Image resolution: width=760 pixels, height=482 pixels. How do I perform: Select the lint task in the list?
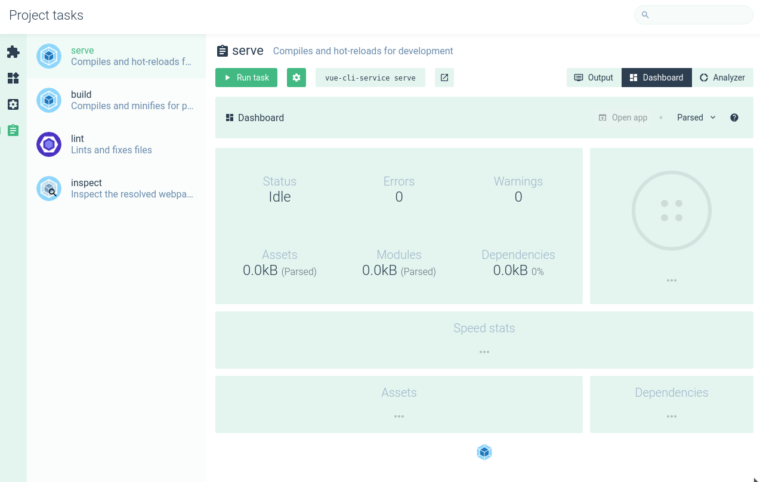[x=116, y=144]
